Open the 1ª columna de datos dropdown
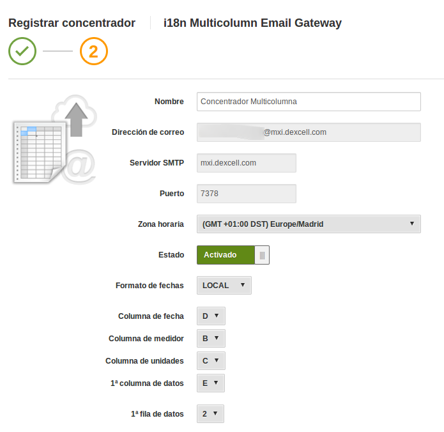The height and width of the screenshot is (432, 444). tap(211, 383)
